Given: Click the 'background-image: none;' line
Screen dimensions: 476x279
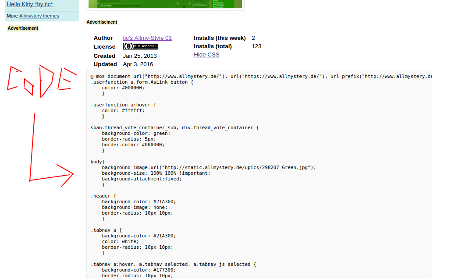Looking at the screenshot, I should coord(135,208).
